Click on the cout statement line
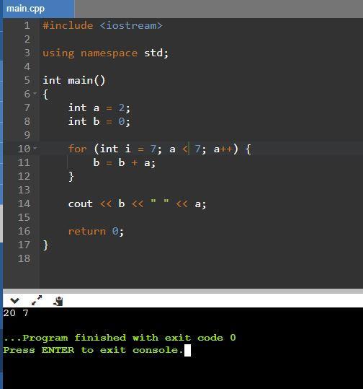This screenshot has width=363, height=389. point(137,204)
